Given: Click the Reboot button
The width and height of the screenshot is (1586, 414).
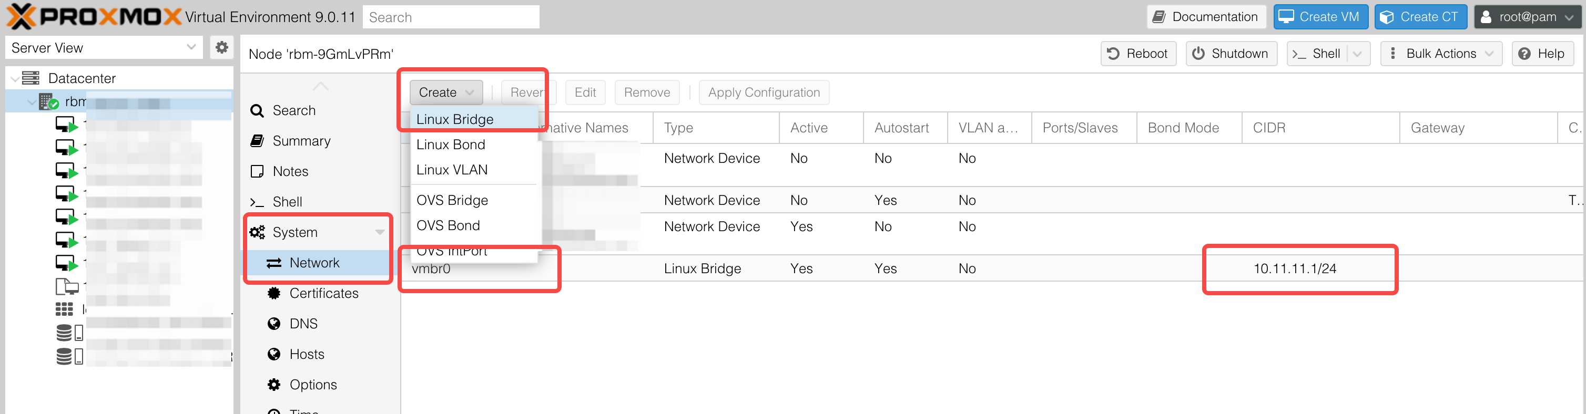Looking at the screenshot, I should tap(1138, 54).
